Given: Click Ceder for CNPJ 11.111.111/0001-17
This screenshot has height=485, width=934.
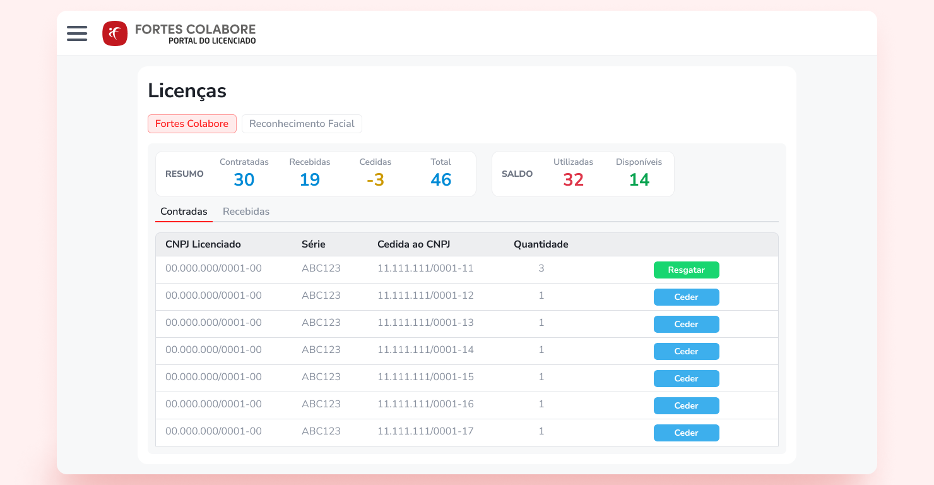Looking at the screenshot, I should coord(686,433).
